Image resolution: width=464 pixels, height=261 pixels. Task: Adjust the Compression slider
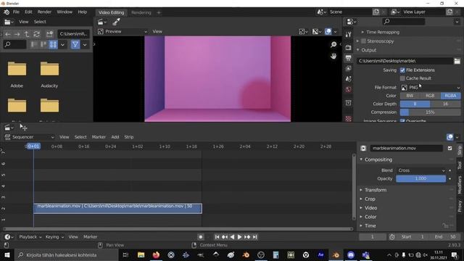[430, 112]
